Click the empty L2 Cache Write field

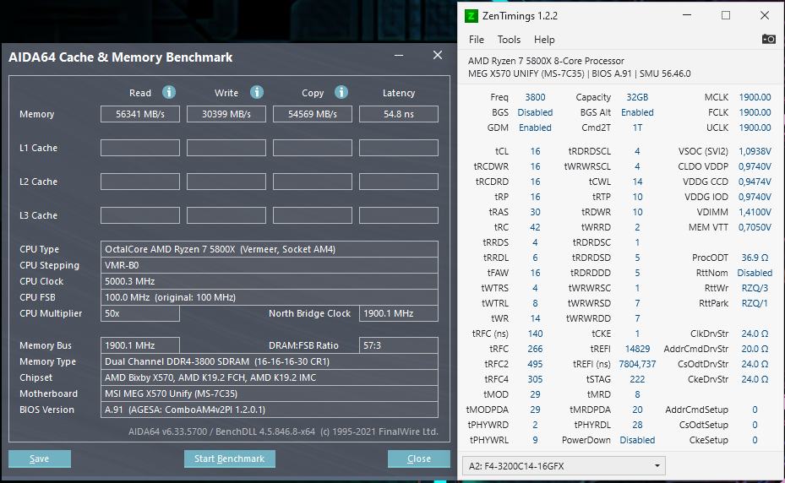[226, 182]
